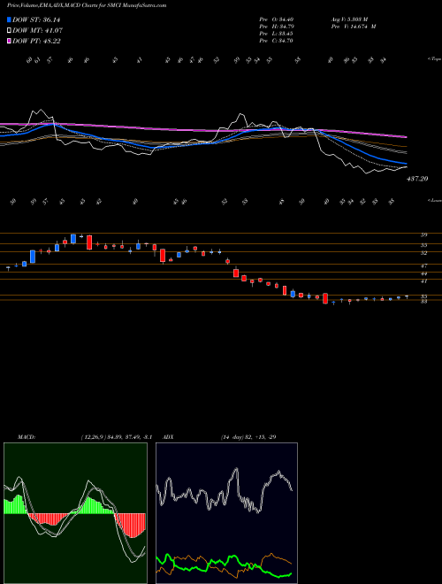Click the blue DOW ST legend swatch
This screenshot has height=584, width=442.
[x=9, y=19]
